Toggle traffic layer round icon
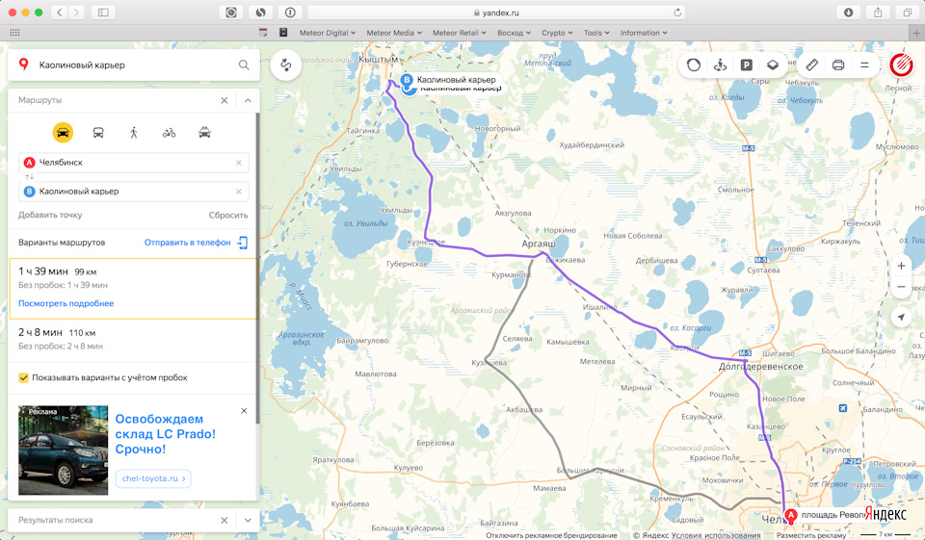The image size is (925, 540). tap(694, 64)
